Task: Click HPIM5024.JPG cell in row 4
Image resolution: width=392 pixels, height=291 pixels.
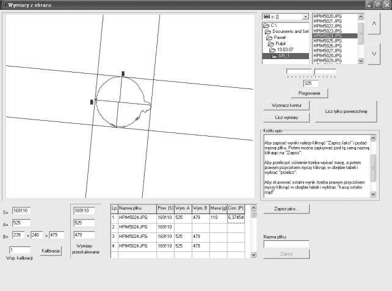Action: click(137, 246)
